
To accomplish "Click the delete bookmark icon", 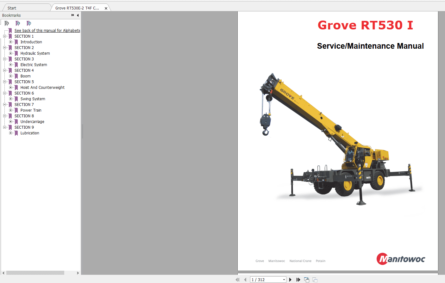I will coord(7,23).
